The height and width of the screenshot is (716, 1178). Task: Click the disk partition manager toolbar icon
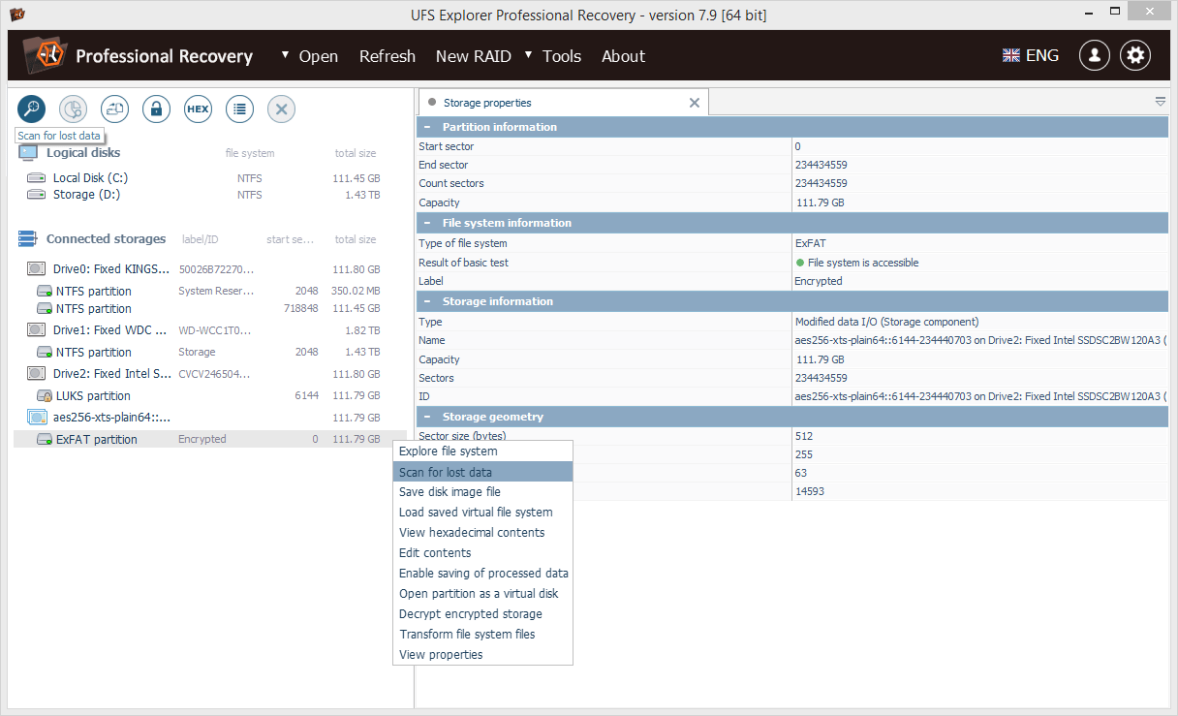74,109
